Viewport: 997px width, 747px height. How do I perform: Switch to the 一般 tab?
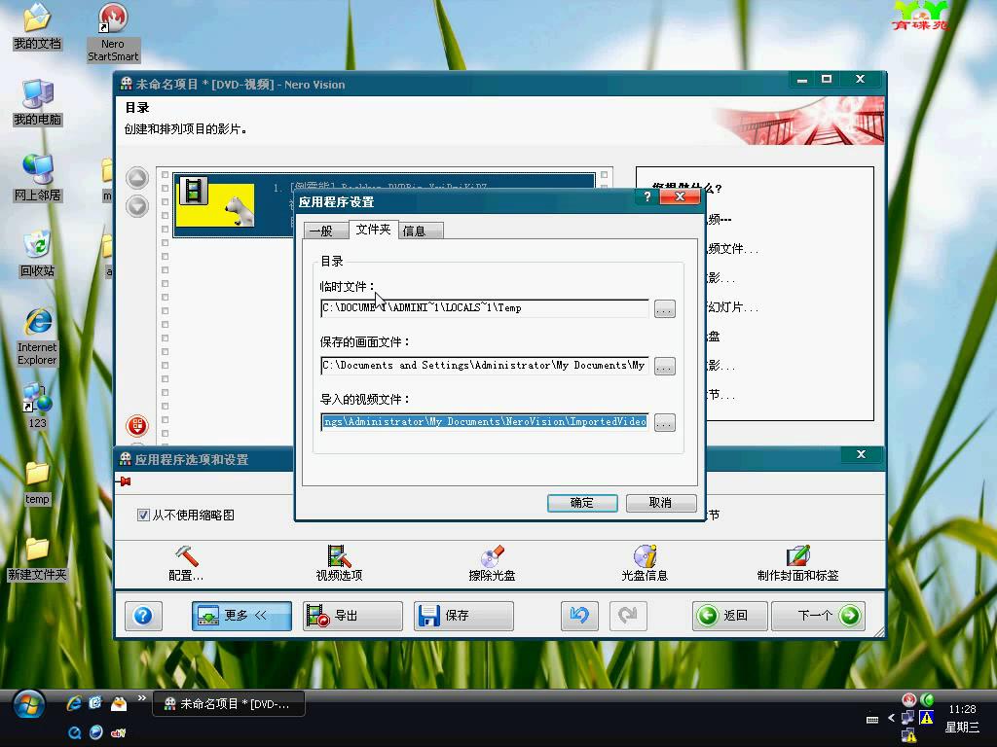click(x=325, y=231)
